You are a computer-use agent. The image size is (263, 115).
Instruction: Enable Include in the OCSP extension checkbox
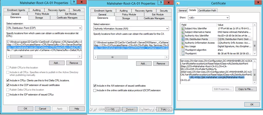pyautogui.click(x=95, y=90)
